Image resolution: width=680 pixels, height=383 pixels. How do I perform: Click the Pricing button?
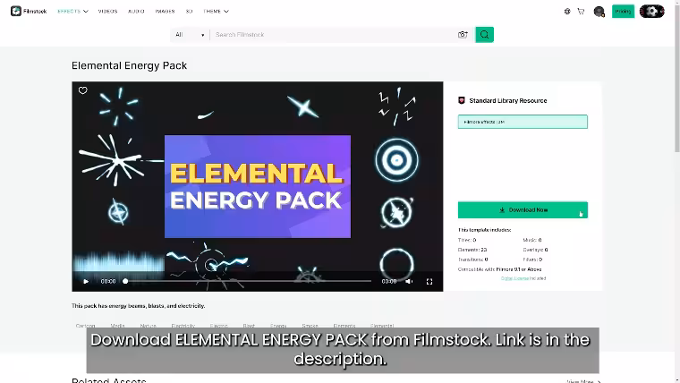coord(623,12)
